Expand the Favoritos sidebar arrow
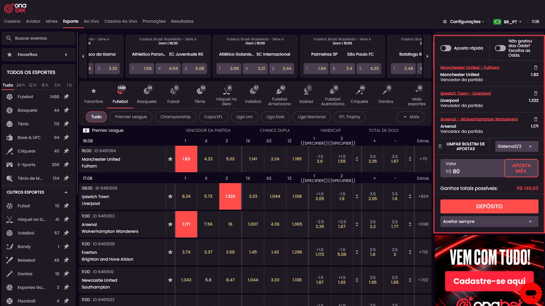Viewport: 545px width, 306px height. [x=66, y=55]
